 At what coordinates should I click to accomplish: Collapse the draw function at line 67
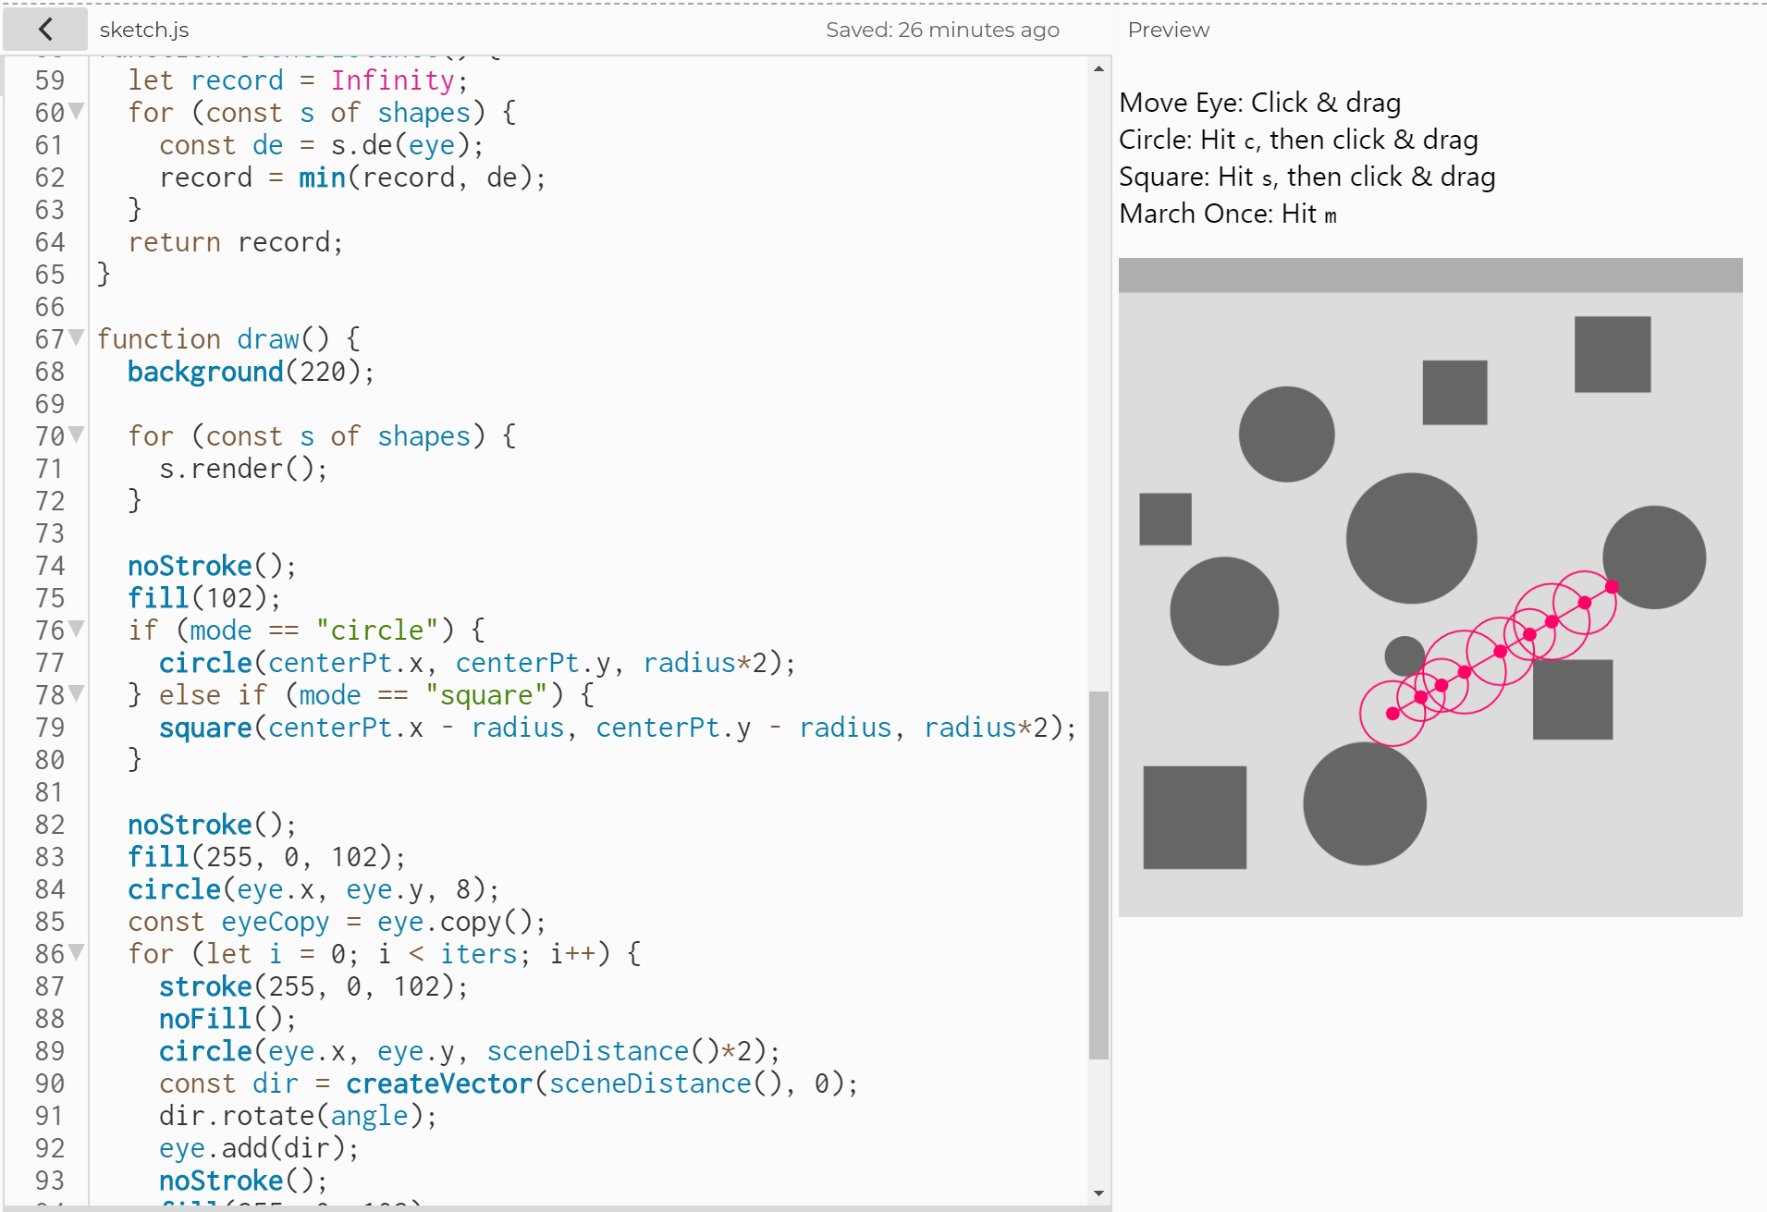click(77, 337)
